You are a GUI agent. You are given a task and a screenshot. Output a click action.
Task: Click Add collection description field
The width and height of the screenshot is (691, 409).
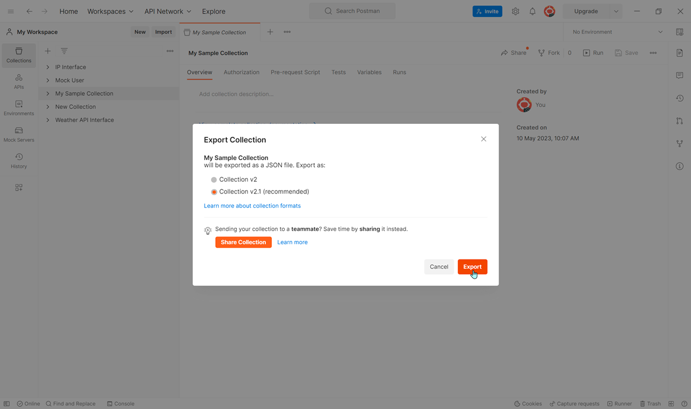click(x=236, y=93)
